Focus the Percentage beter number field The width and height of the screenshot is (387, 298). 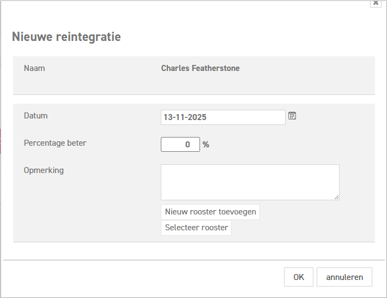[180, 145]
